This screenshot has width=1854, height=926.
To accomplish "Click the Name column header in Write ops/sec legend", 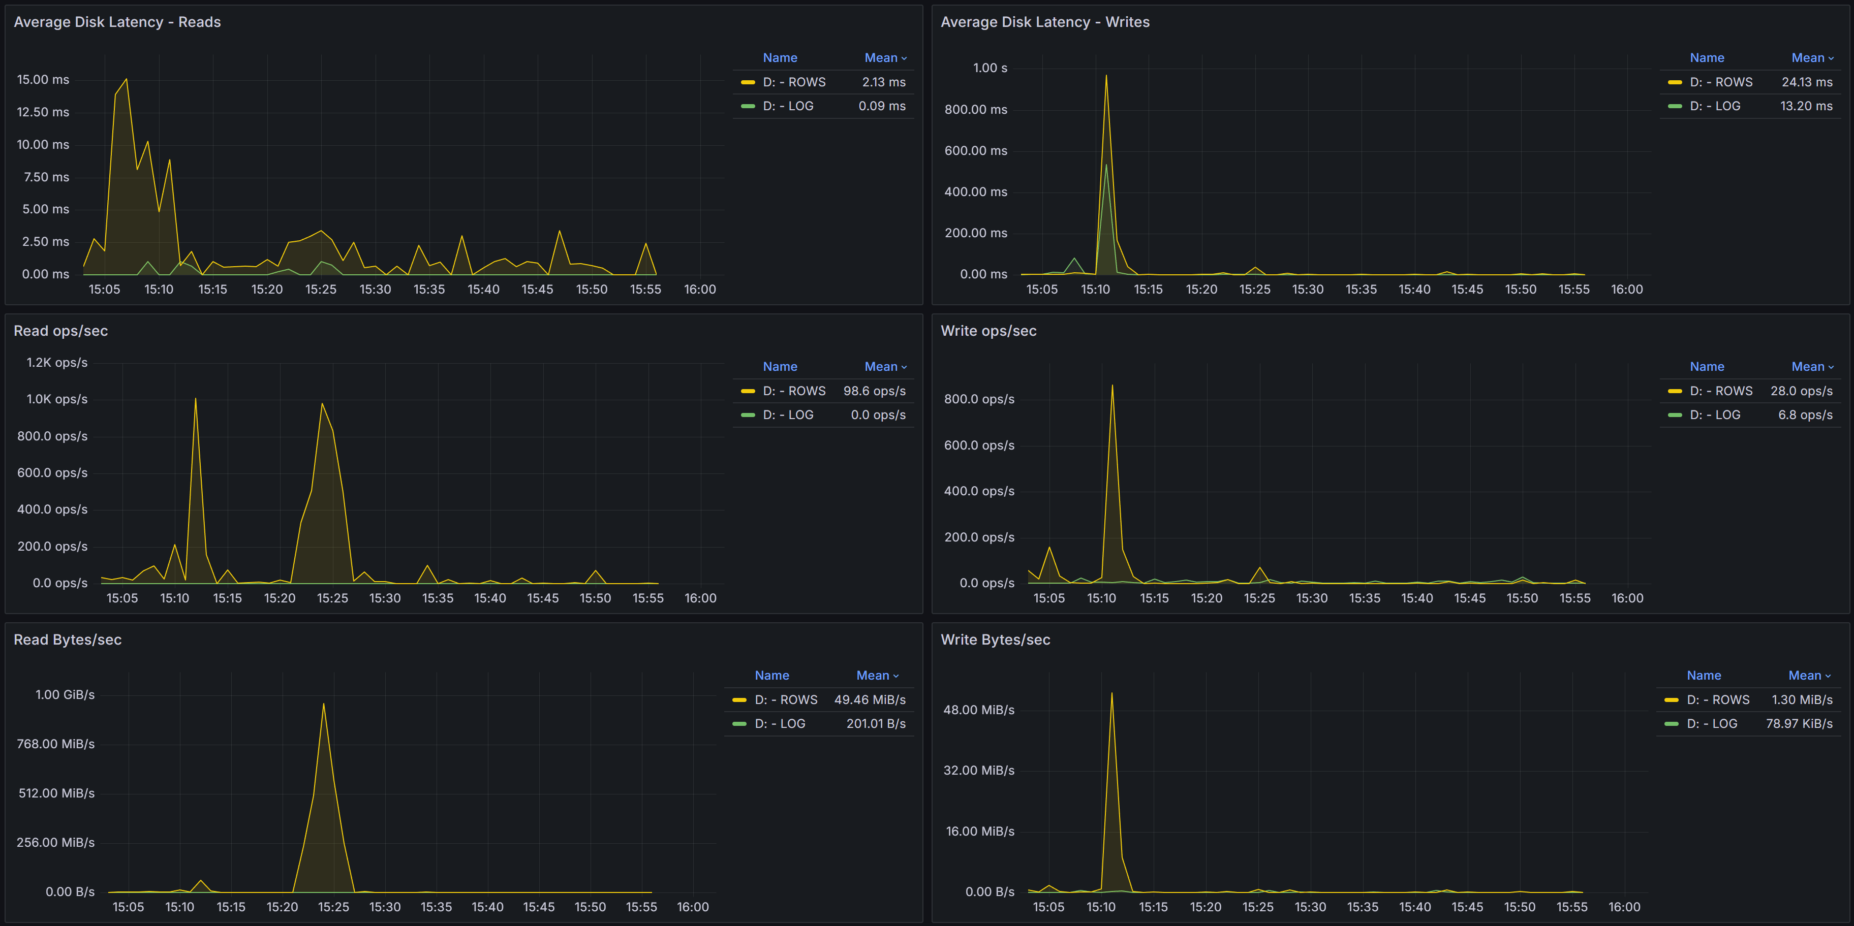I will 1707,366.
